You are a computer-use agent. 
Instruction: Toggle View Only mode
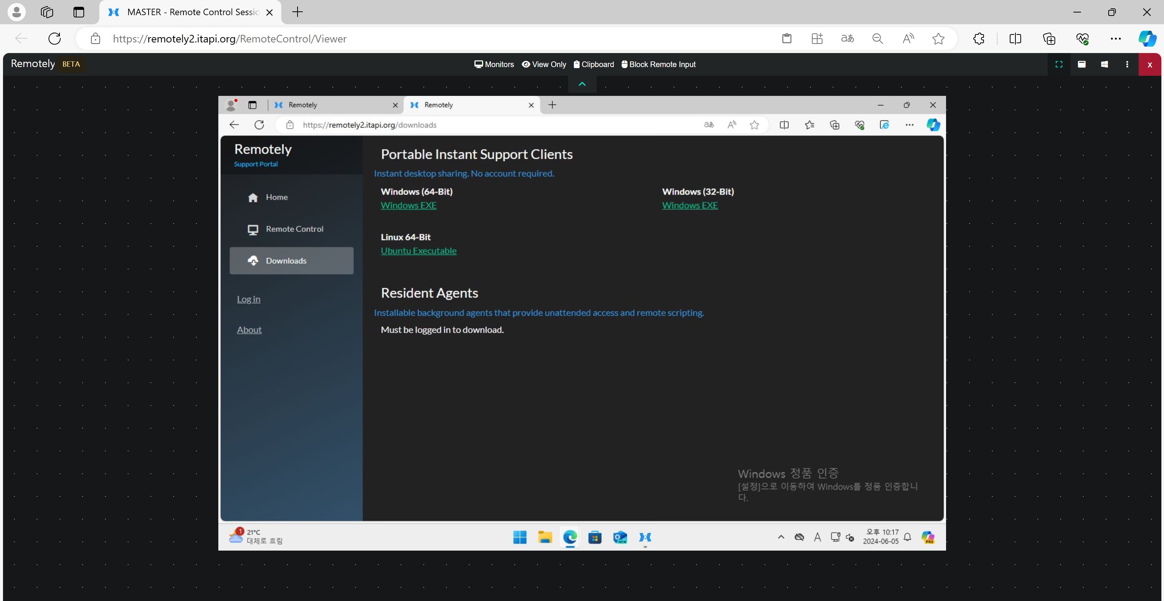[544, 64]
